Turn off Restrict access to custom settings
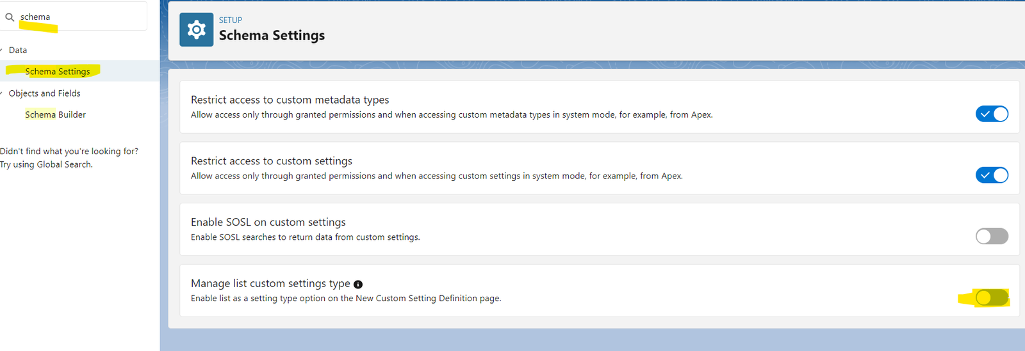Image resolution: width=1025 pixels, height=351 pixels. (992, 175)
